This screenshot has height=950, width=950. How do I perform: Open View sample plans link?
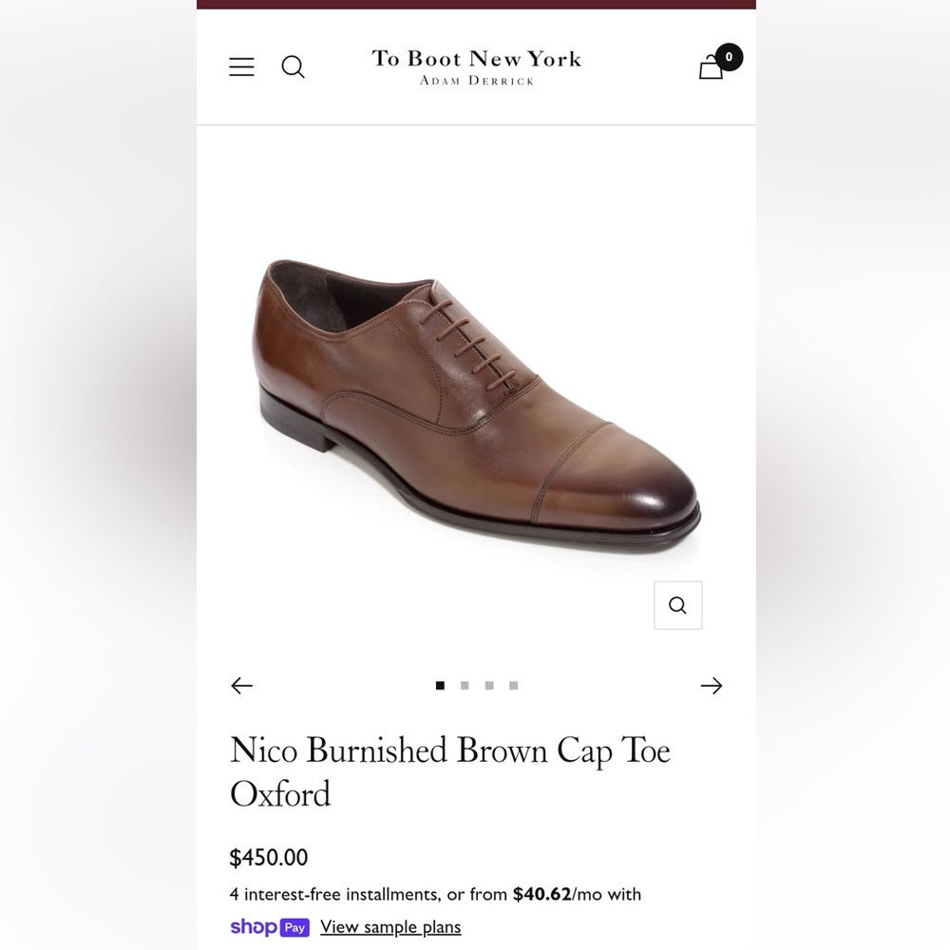[x=389, y=926]
